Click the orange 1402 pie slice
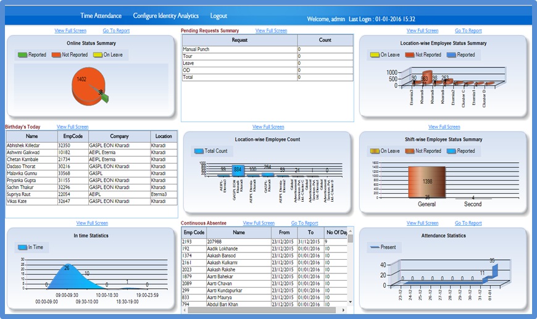The height and width of the screenshot is (319, 537). click(86, 86)
